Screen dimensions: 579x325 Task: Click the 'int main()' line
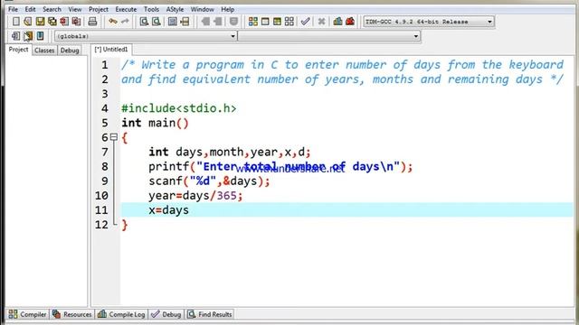(x=155, y=123)
